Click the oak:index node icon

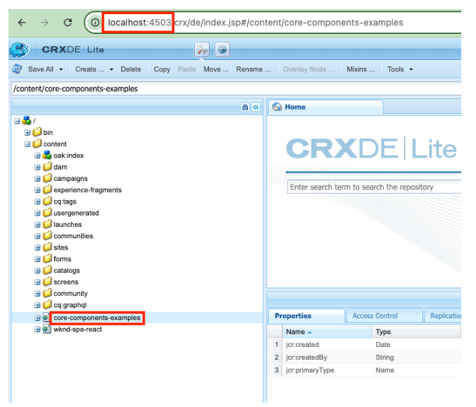47,155
